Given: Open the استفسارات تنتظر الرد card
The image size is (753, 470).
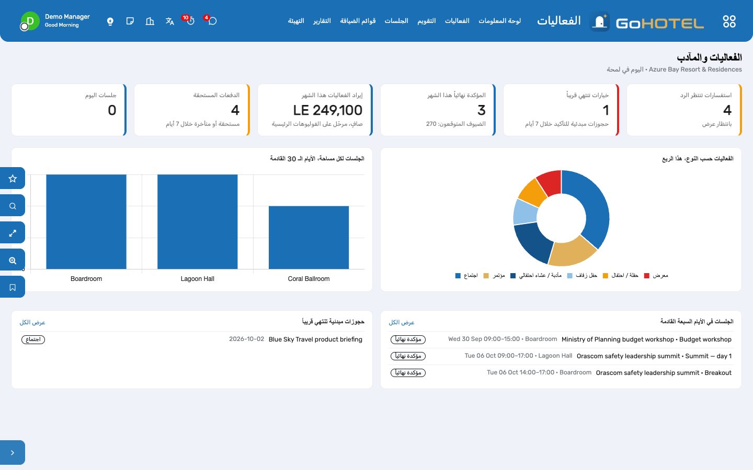Looking at the screenshot, I should coord(684,110).
